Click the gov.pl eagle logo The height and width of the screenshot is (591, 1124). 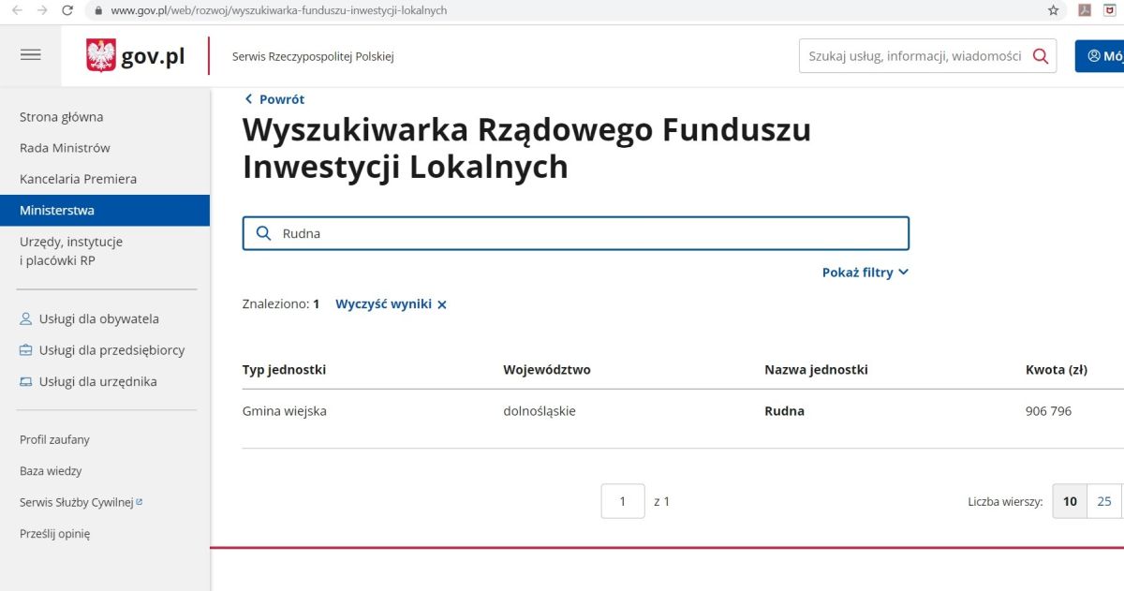coord(101,56)
